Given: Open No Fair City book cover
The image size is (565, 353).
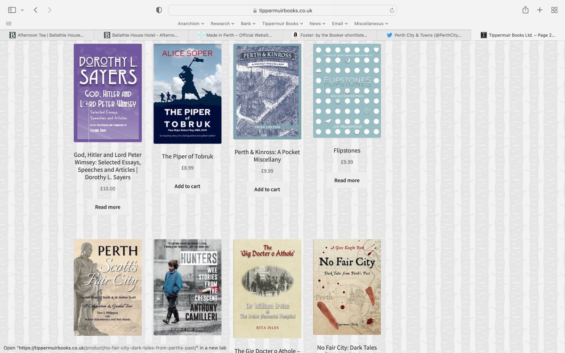Looking at the screenshot, I should pyautogui.click(x=347, y=287).
